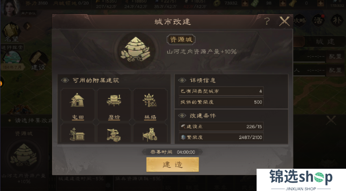Choose the tree and house building icon
Screen dimensions: 346x191
[78, 133]
